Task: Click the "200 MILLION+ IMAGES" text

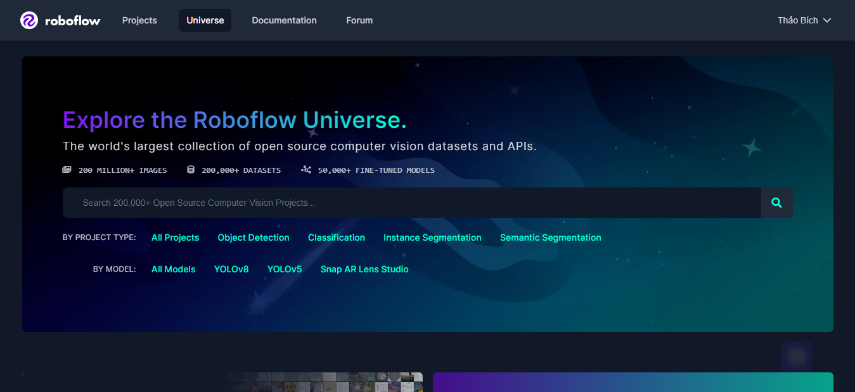Action: point(122,170)
